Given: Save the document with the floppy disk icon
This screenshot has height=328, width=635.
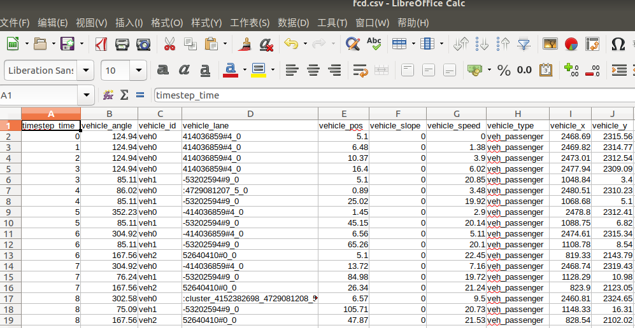Looking at the screenshot, I should [x=68, y=44].
